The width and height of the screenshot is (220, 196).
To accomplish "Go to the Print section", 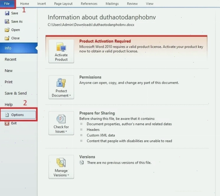I will 9,82.
